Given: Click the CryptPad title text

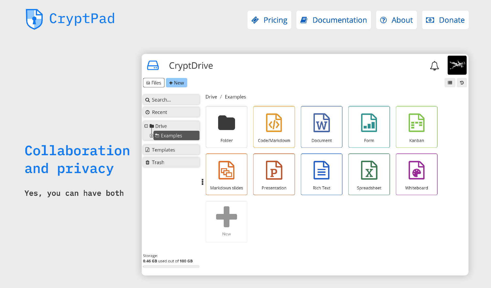Looking at the screenshot, I should 82,19.
